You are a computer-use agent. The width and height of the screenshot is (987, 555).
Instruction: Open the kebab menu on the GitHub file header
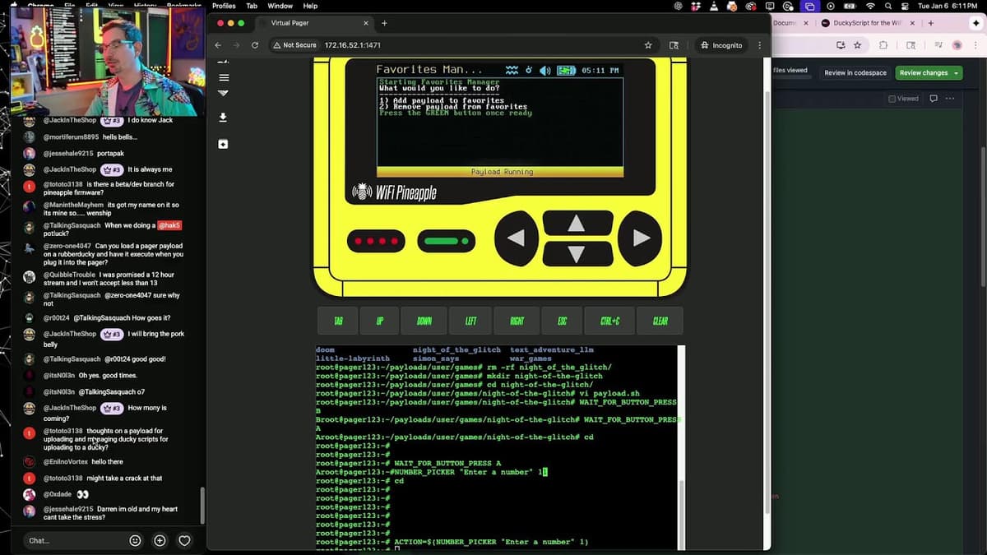coord(950,98)
